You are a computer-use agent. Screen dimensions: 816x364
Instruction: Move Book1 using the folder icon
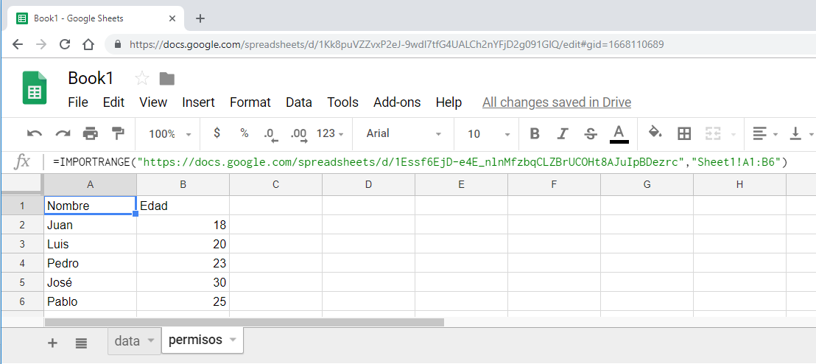(167, 79)
